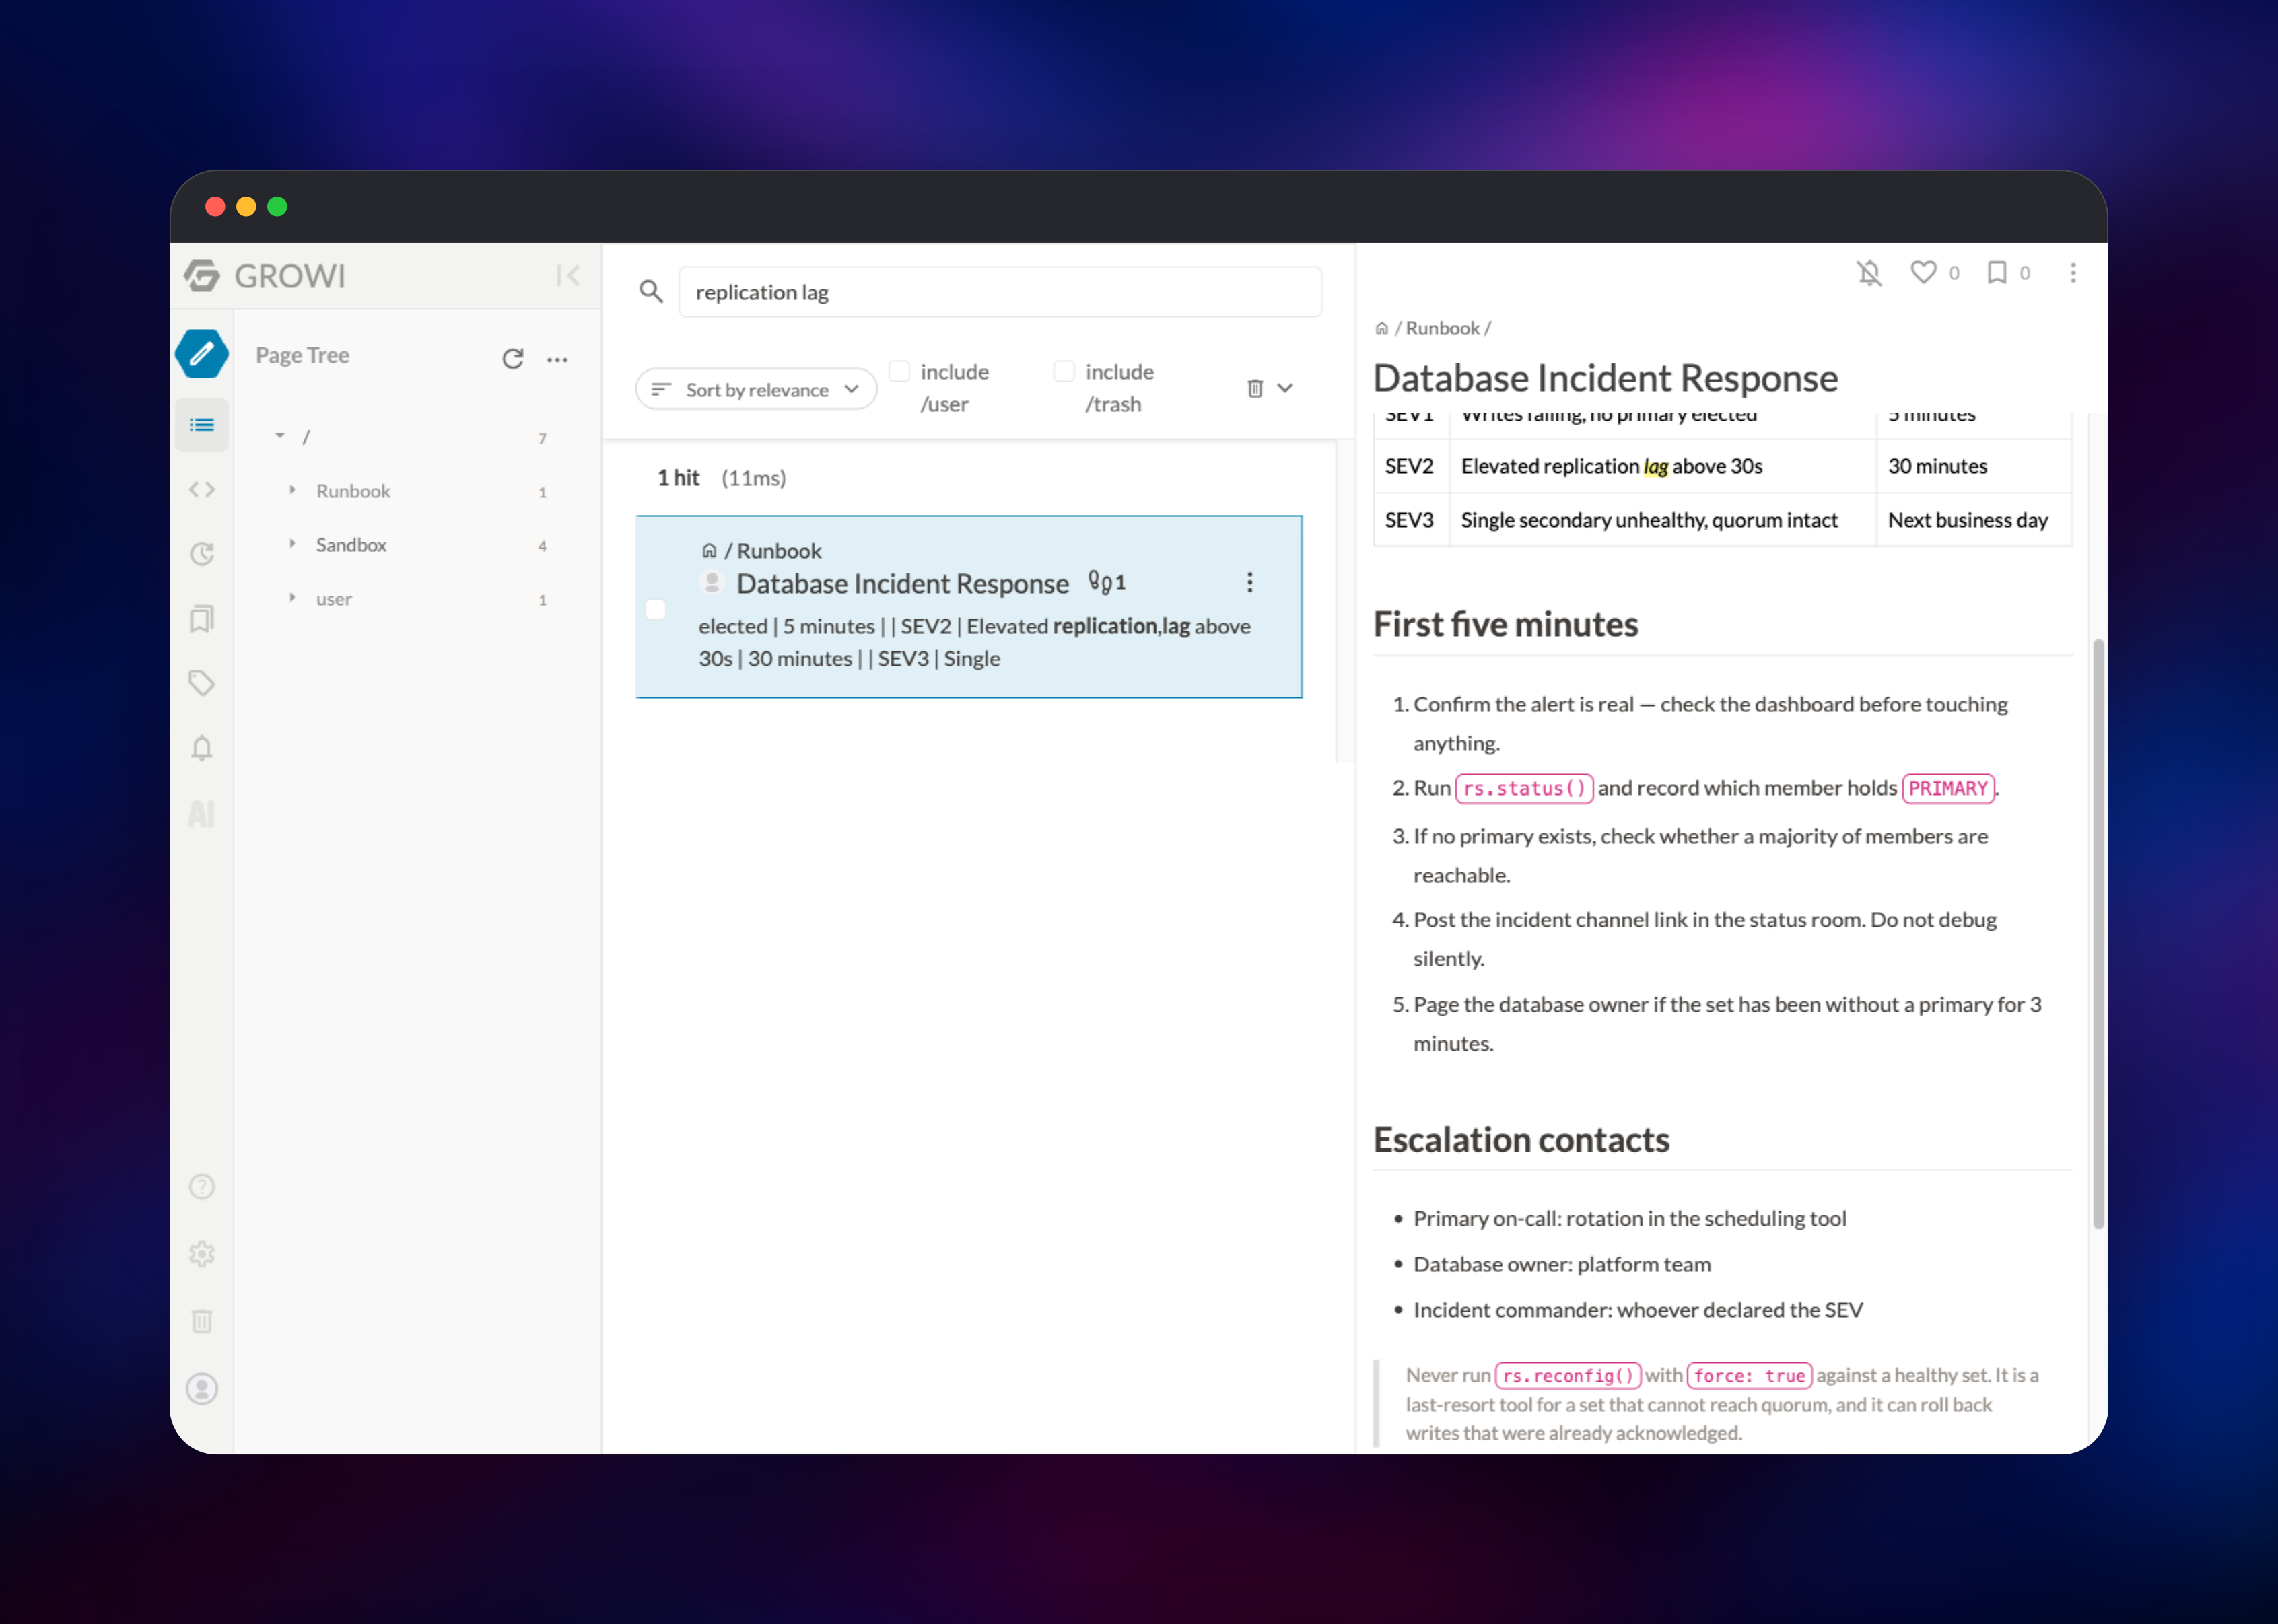Click the 'force: true' code snippet

[x=1749, y=1376]
